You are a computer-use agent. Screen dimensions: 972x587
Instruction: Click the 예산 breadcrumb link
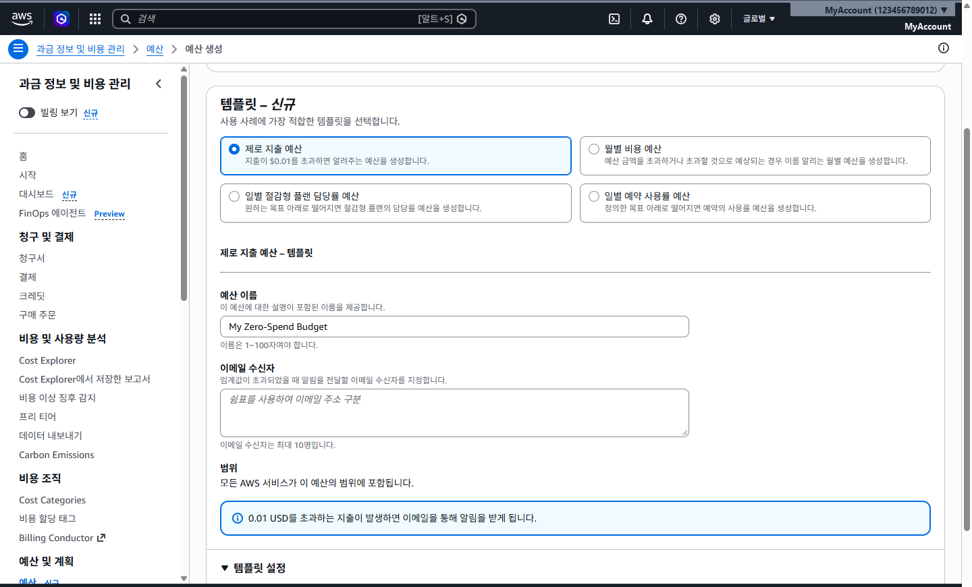tap(155, 49)
